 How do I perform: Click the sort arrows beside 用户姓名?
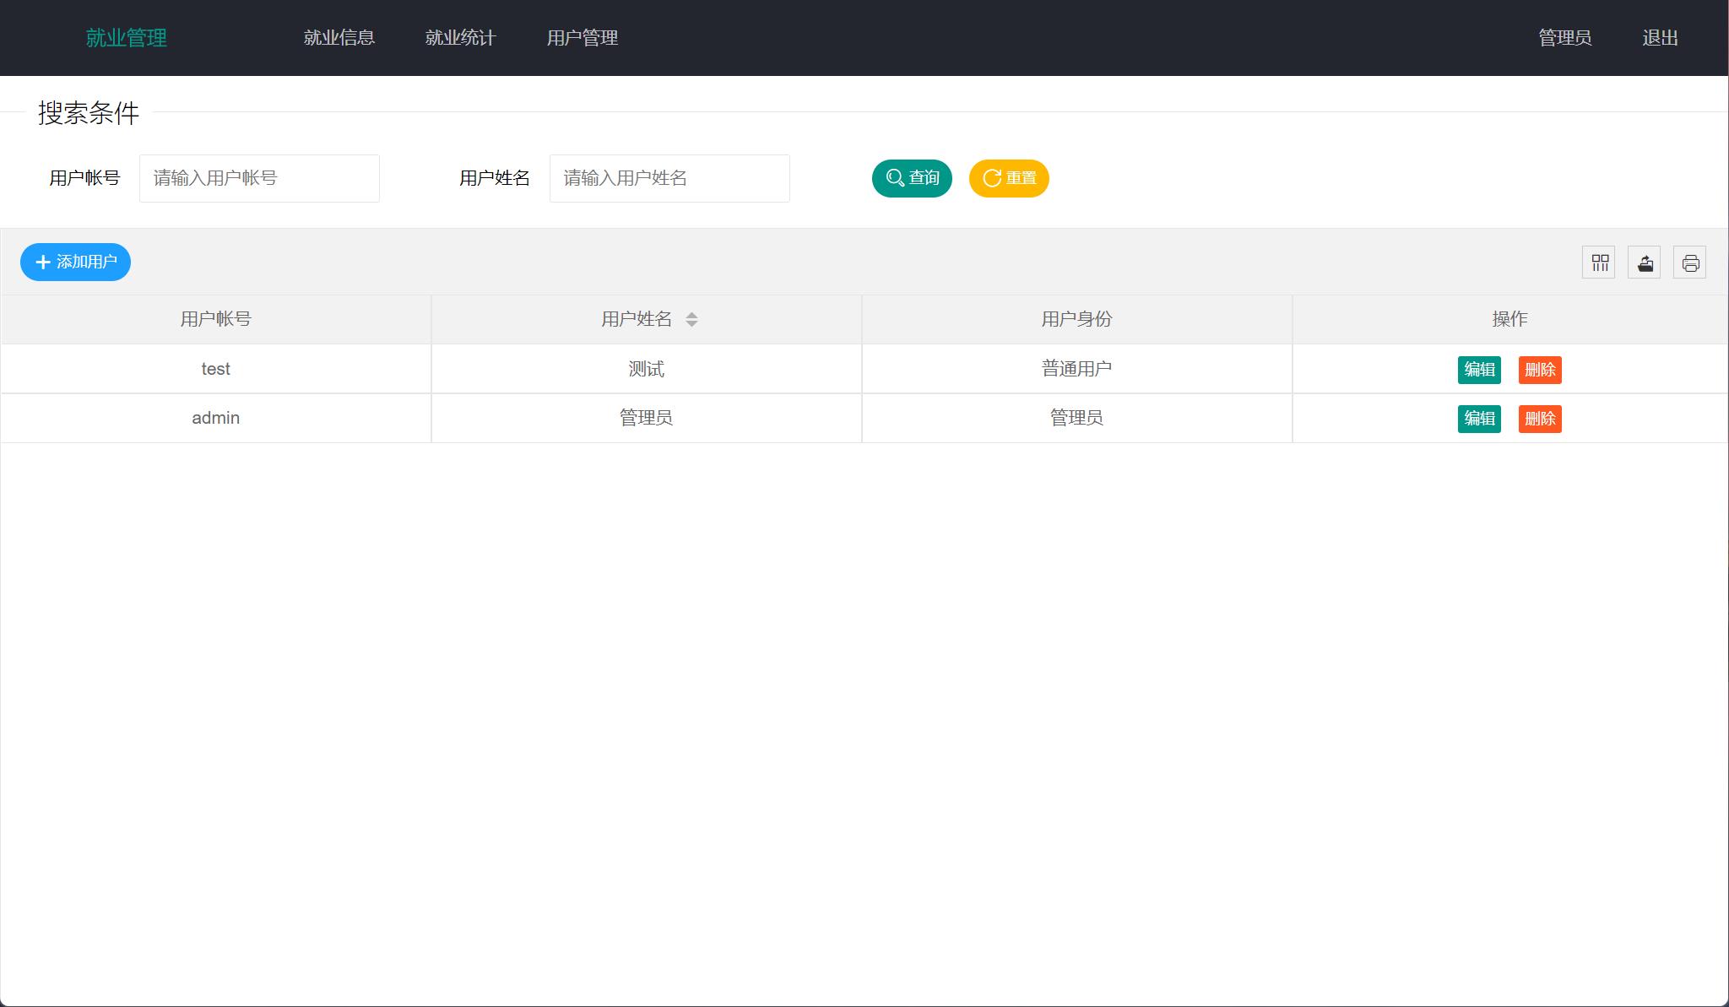pyautogui.click(x=692, y=319)
